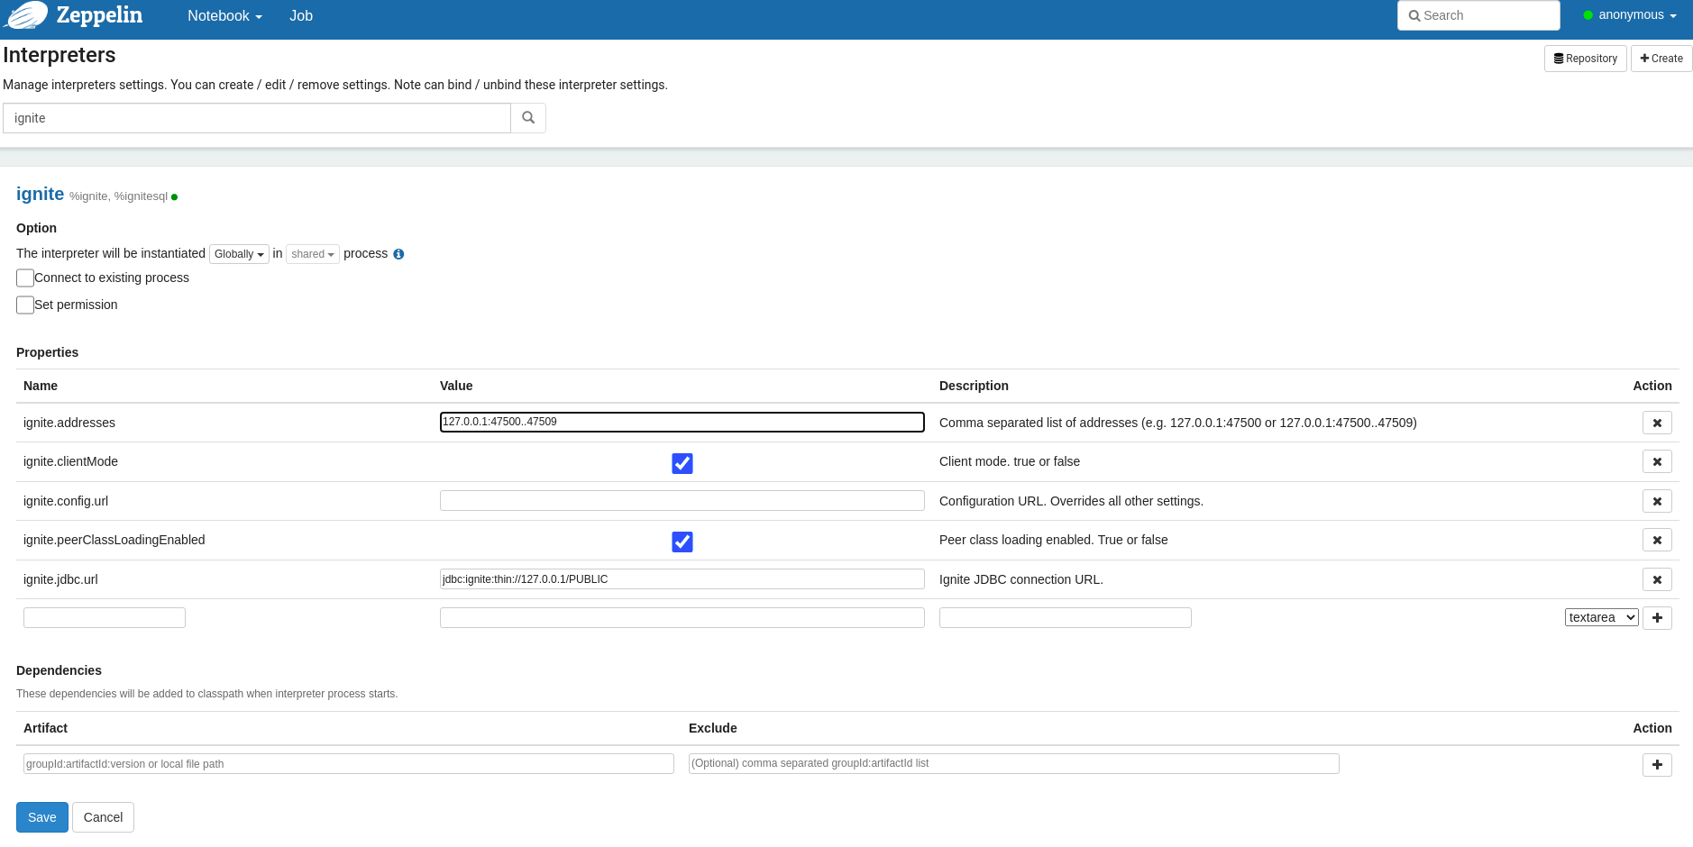Click the ignite.jdbc.url value field
Screen dimensions: 1693x847
[x=682, y=578]
